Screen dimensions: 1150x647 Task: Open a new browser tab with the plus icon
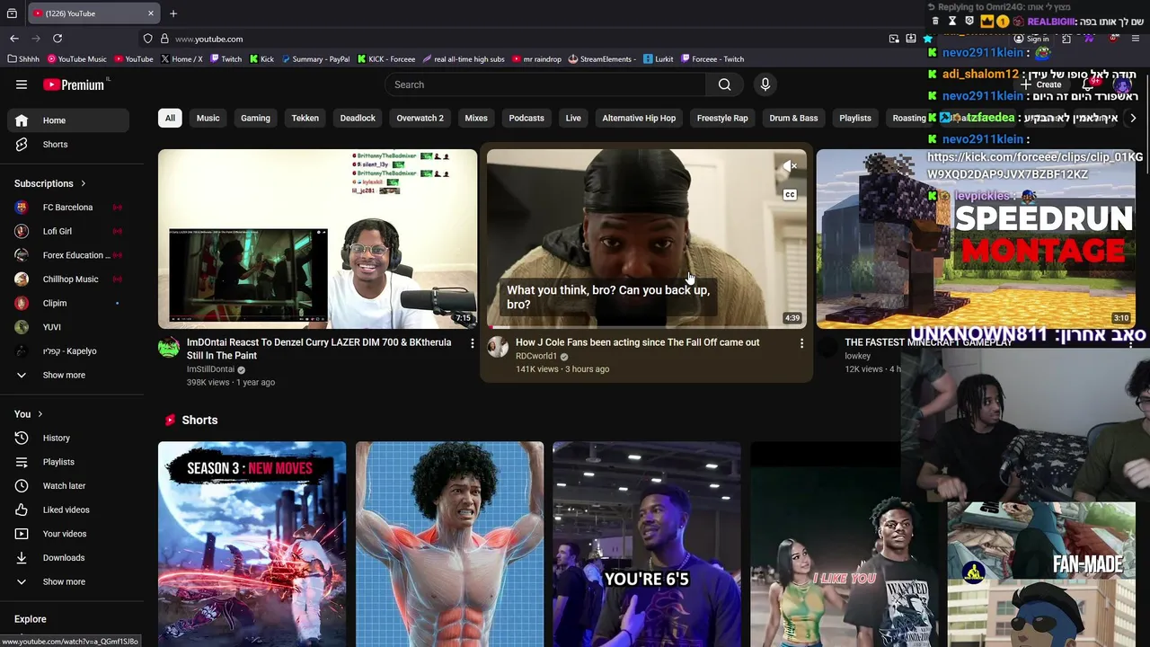point(173,13)
